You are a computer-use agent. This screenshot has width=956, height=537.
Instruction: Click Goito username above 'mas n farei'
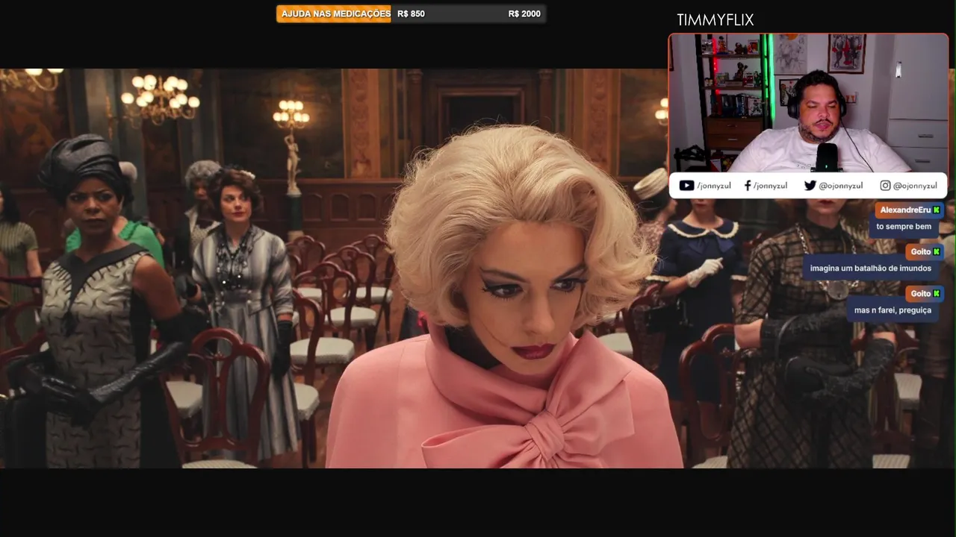[921, 294]
